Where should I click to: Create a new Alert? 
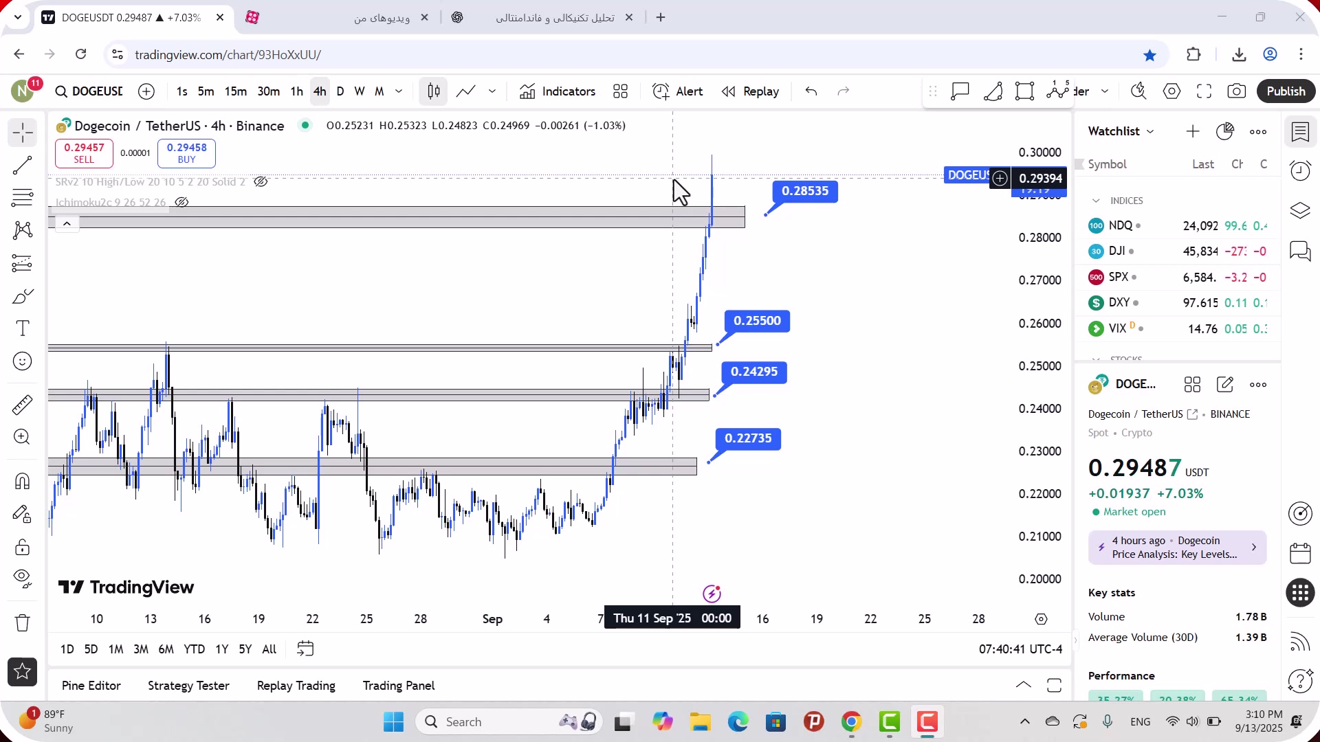(x=678, y=91)
